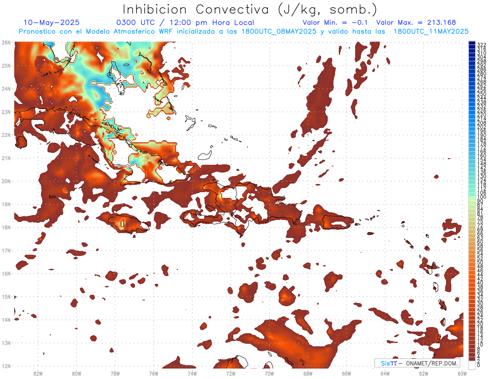This screenshot has width=491, height=379.
Task: Click the '21N' latitude label
Action: pos(6,158)
